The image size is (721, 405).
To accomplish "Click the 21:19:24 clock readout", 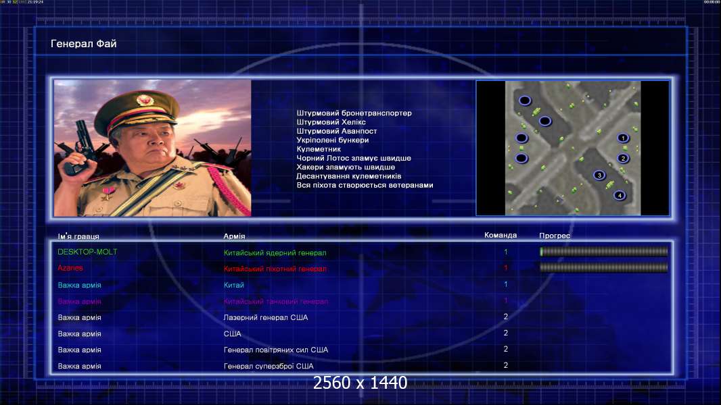I will [x=35, y=2].
